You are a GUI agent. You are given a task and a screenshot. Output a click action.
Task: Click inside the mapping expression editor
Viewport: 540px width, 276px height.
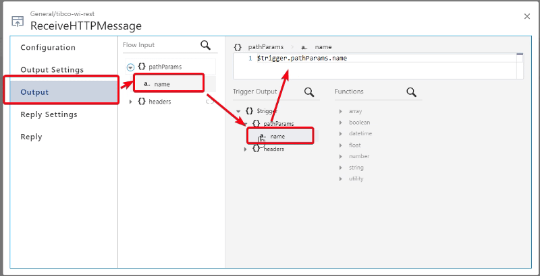point(378,66)
